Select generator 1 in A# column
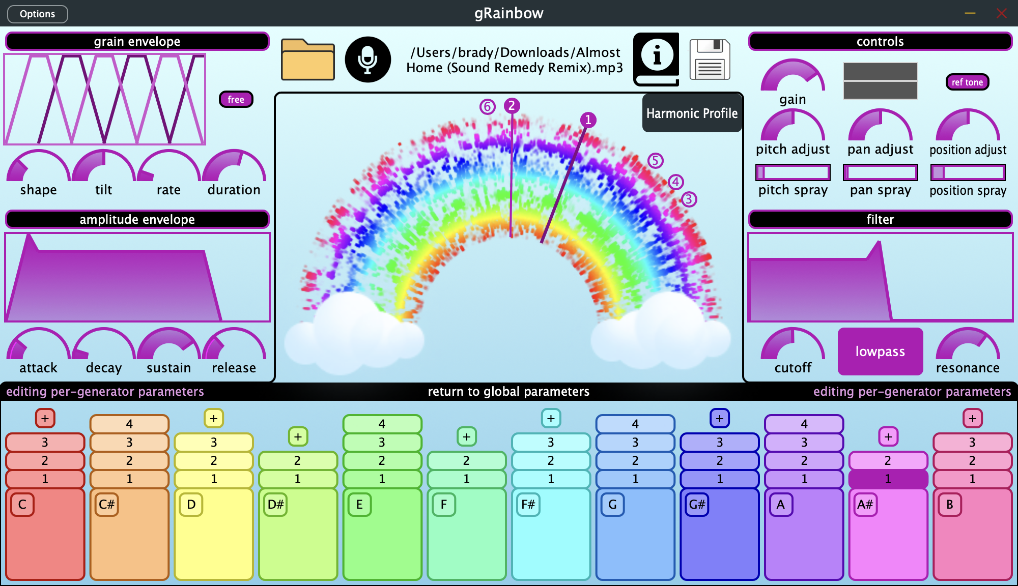 click(x=888, y=479)
